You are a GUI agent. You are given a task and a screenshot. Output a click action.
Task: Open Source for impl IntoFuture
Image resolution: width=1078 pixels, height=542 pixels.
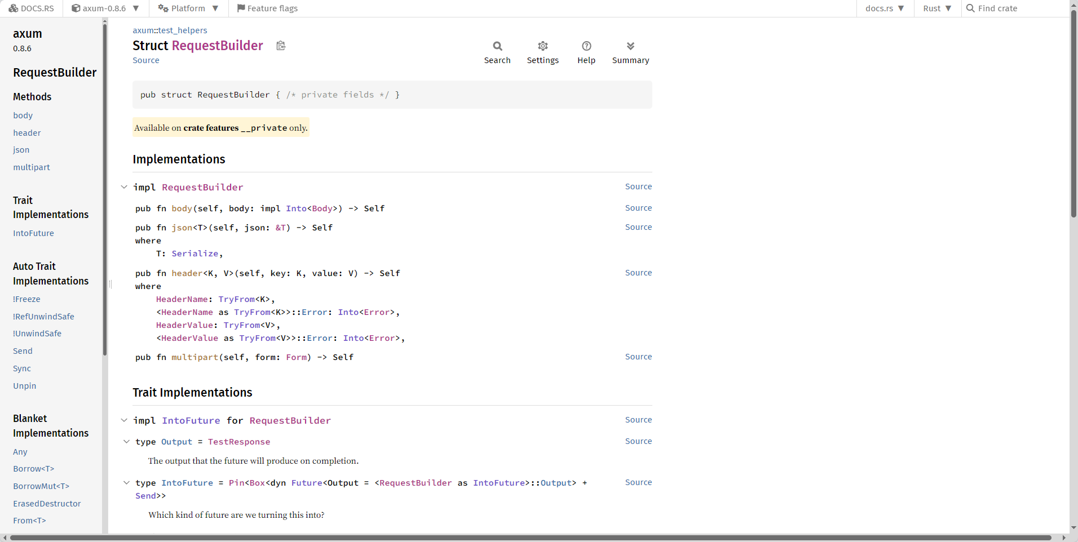[x=638, y=420]
